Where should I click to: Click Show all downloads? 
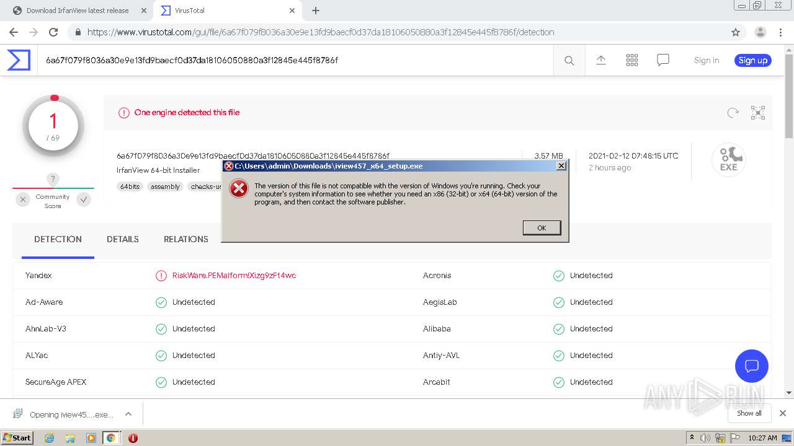749,413
